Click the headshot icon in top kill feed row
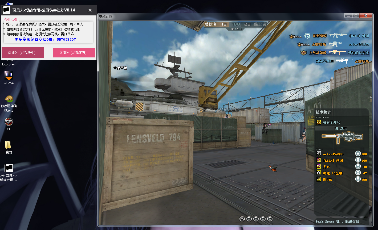 click(x=308, y=36)
